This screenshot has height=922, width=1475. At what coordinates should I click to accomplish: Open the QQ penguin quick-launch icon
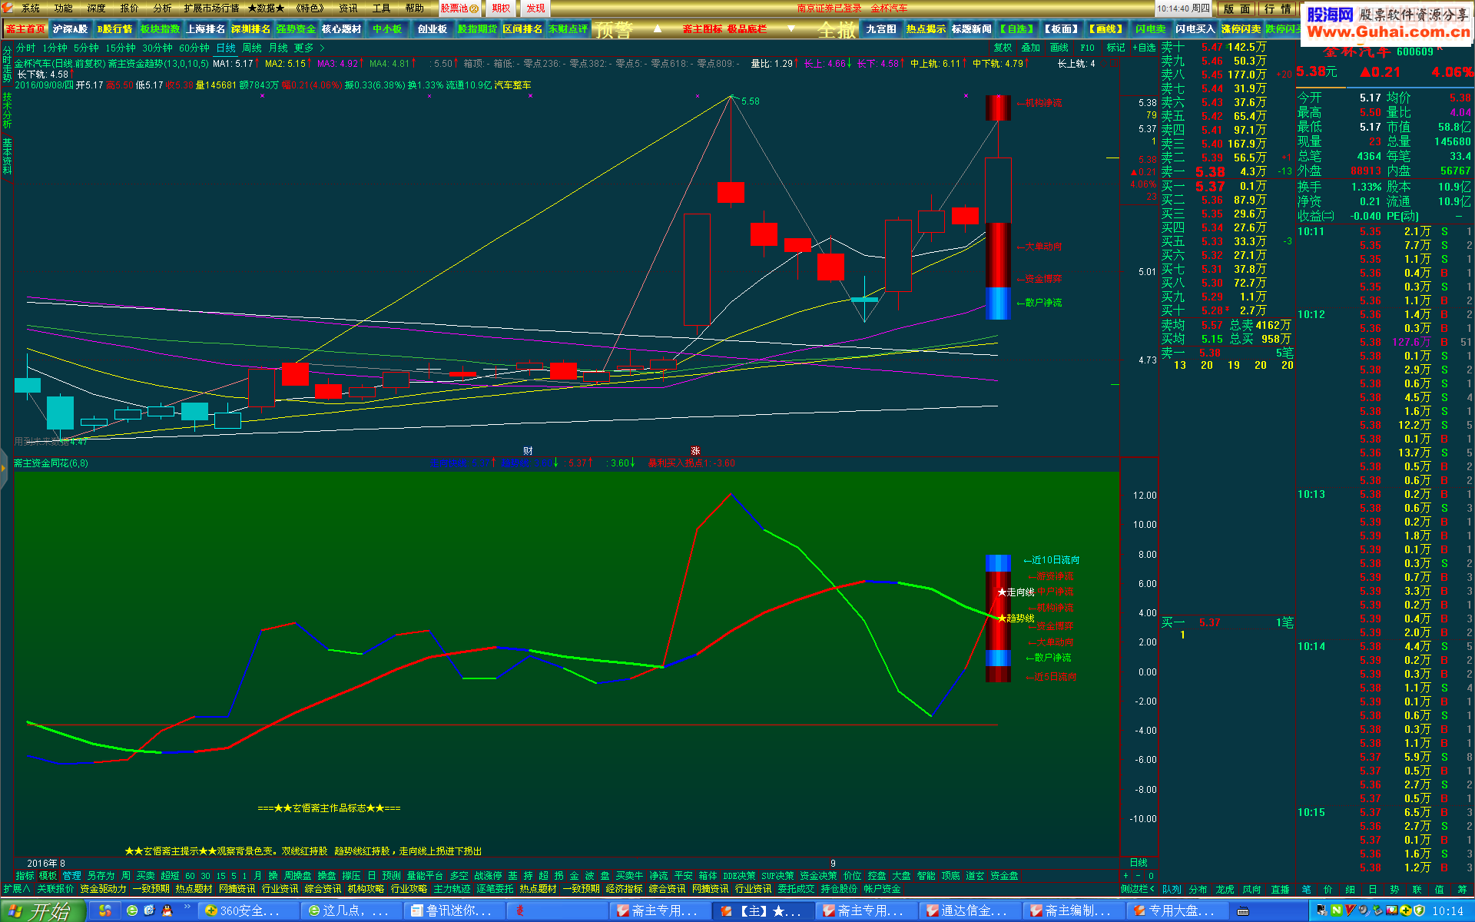tap(167, 910)
